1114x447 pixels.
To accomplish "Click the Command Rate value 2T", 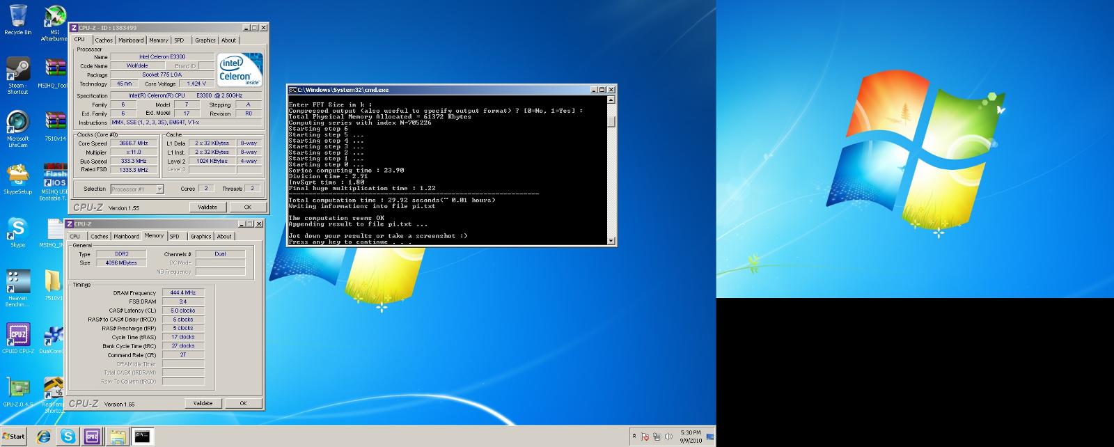I will pyautogui.click(x=183, y=354).
